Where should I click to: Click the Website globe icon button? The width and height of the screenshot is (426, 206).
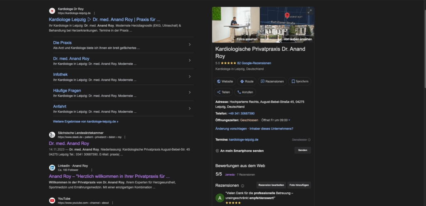pos(225,82)
